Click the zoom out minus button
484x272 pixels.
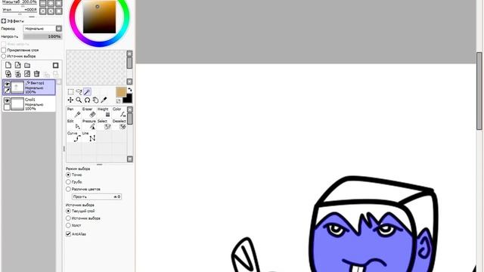43,3
